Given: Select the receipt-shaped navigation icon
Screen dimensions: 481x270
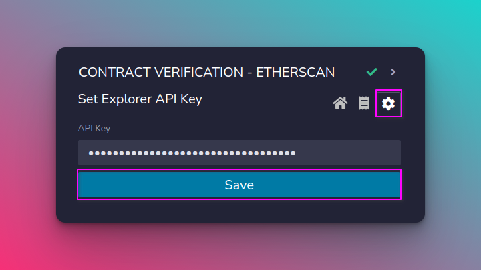Looking at the screenshot, I should coord(364,103).
